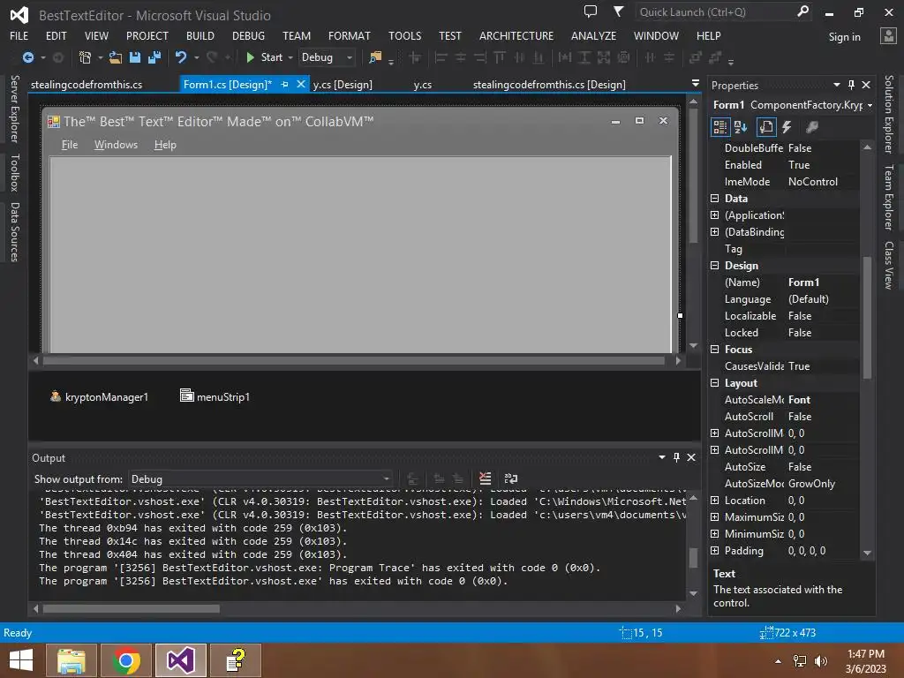Click the designer horizontal scrollbar
Viewport: 904px width, 678px height.
coord(353,361)
